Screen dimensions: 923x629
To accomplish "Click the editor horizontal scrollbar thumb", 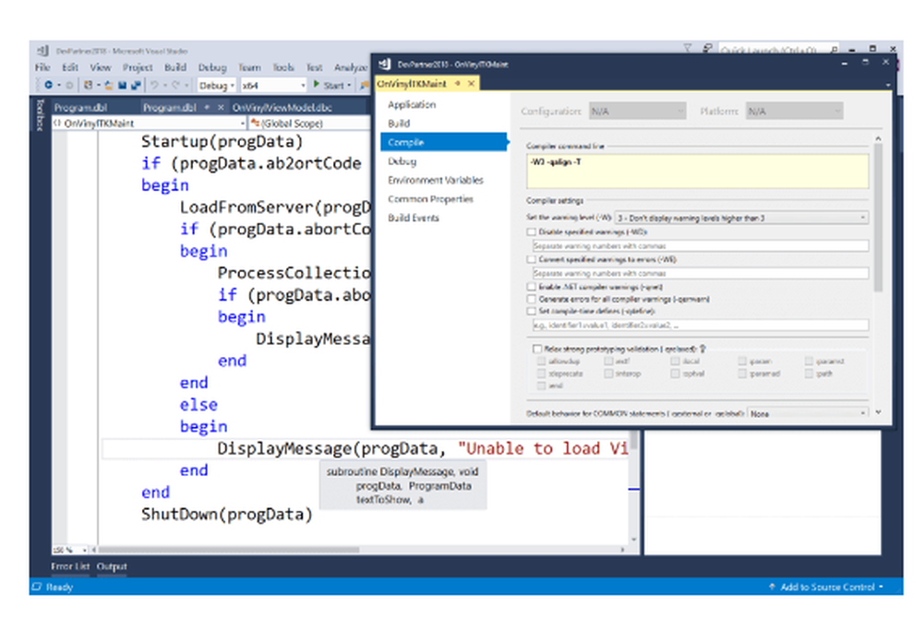I will tap(229, 550).
